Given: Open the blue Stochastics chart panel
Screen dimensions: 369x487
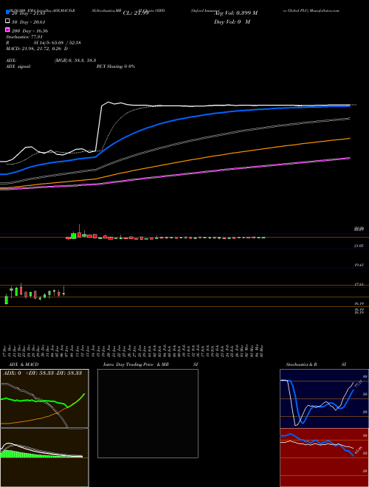Looking at the screenshot, I should click(x=324, y=398).
